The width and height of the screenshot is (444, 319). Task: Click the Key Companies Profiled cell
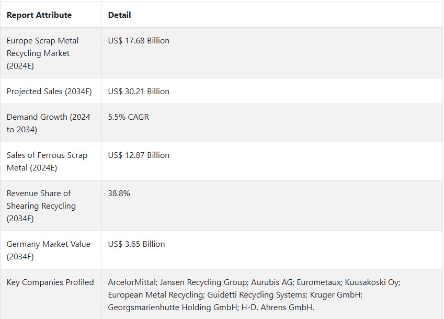coord(50,282)
